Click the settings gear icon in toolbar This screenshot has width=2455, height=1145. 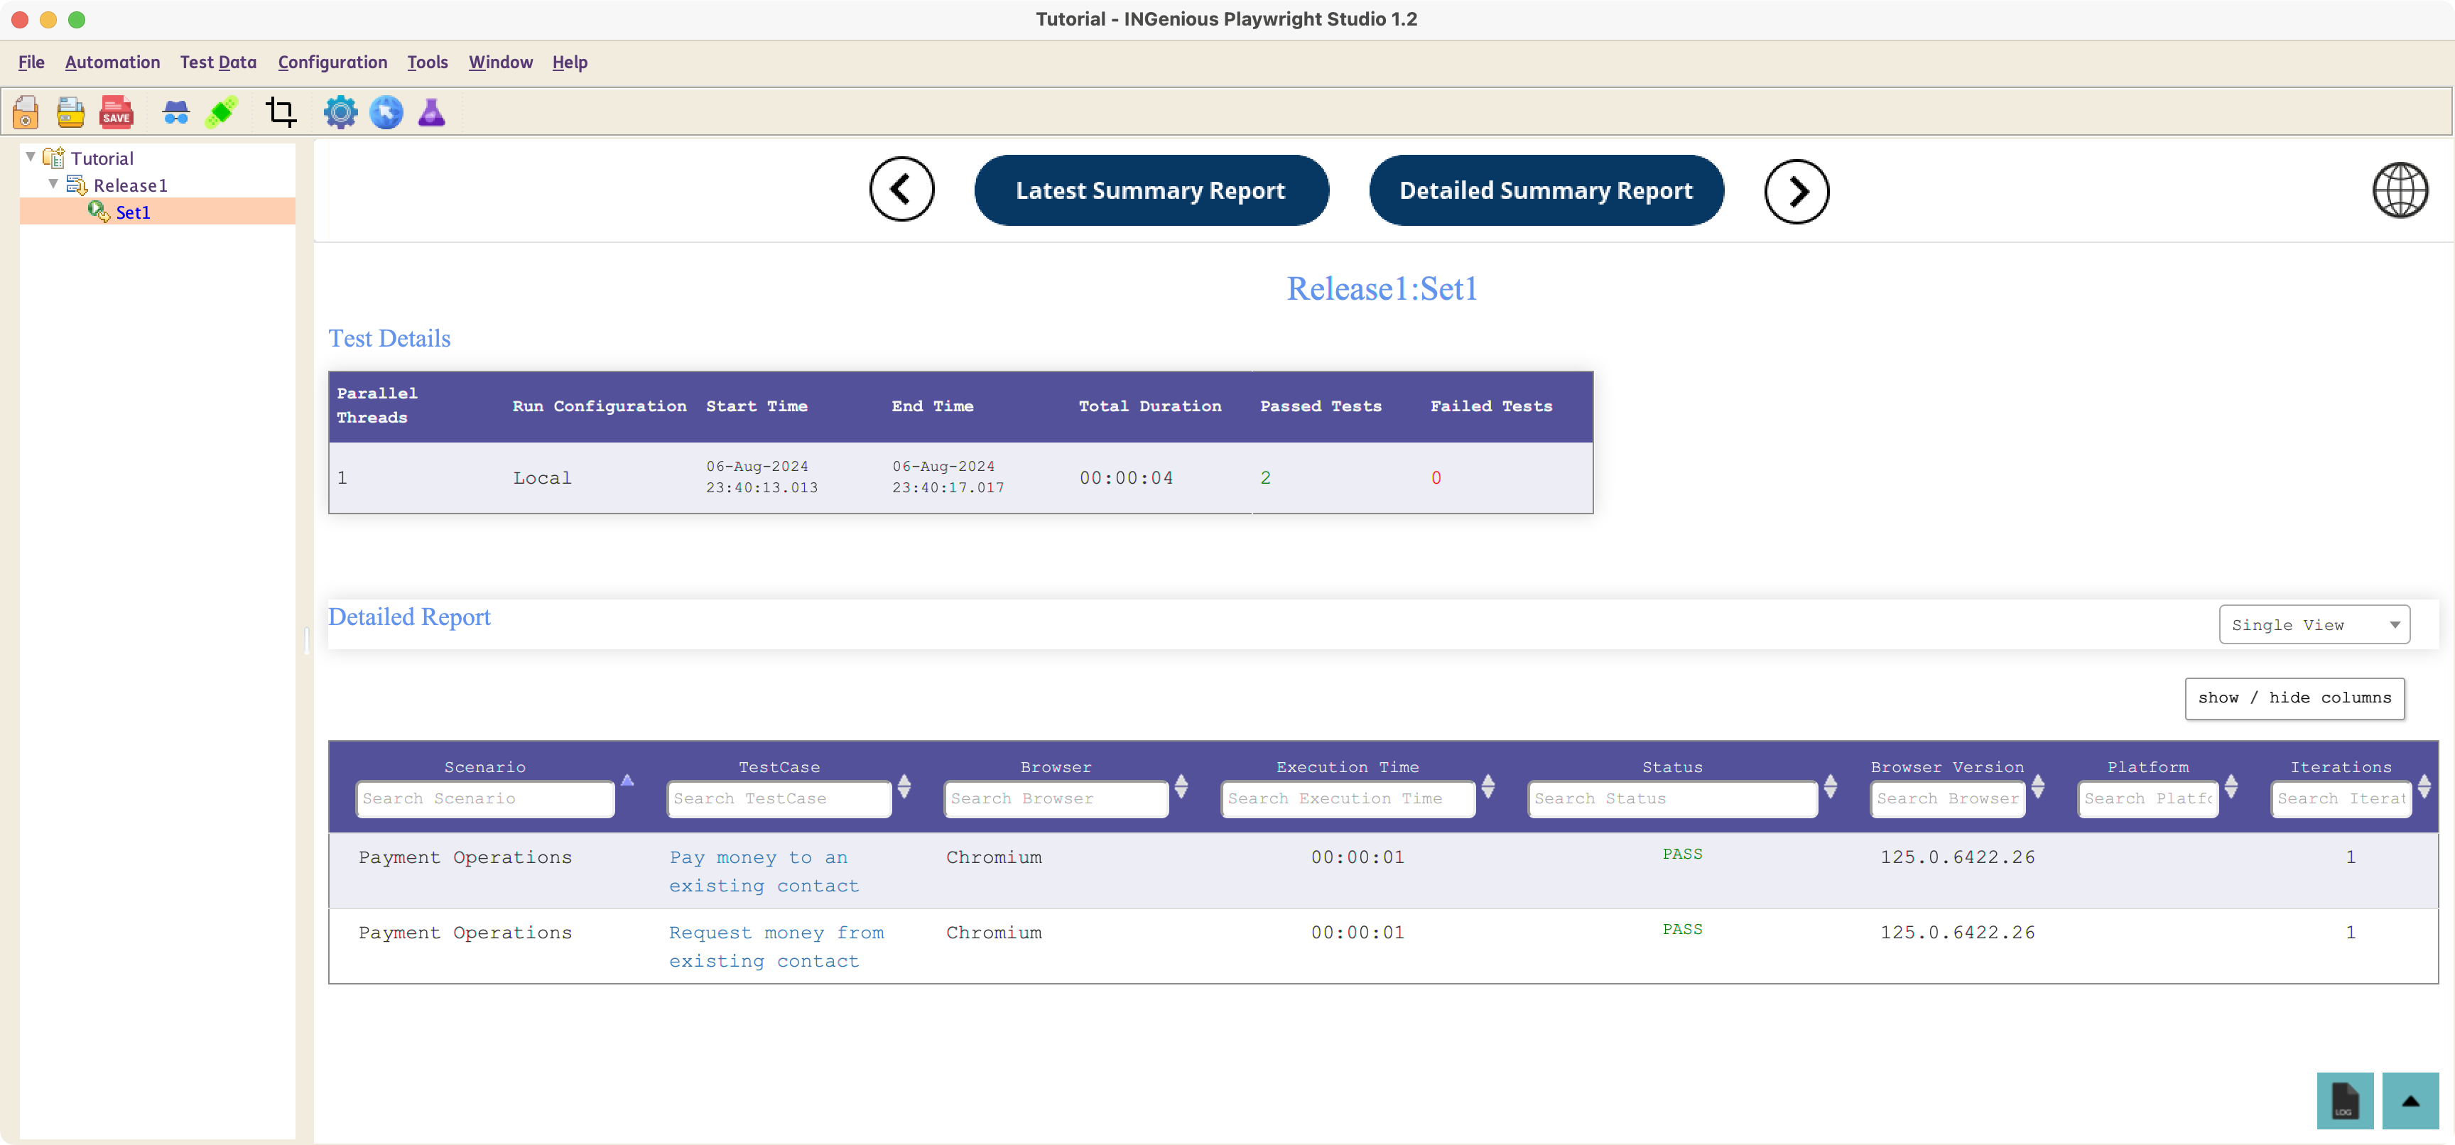[340, 112]
